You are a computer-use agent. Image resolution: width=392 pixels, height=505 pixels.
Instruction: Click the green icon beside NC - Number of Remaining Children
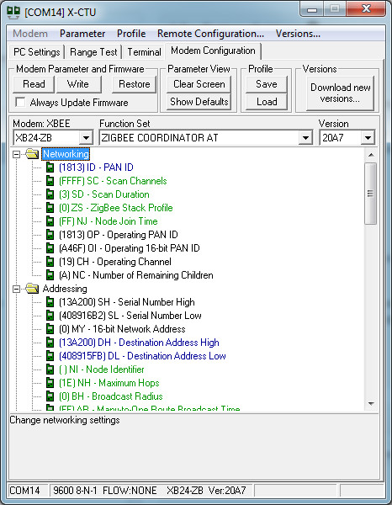tap(50, 275)
